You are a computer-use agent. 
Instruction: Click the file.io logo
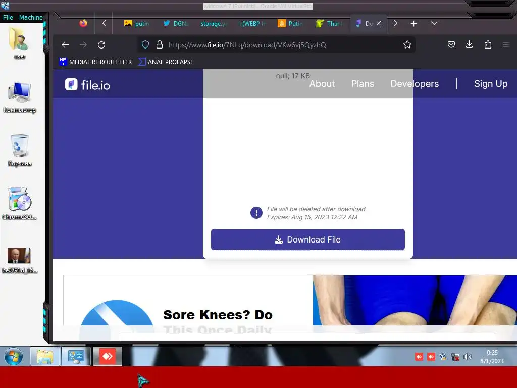pyautogui.click(x=87, y=85)
